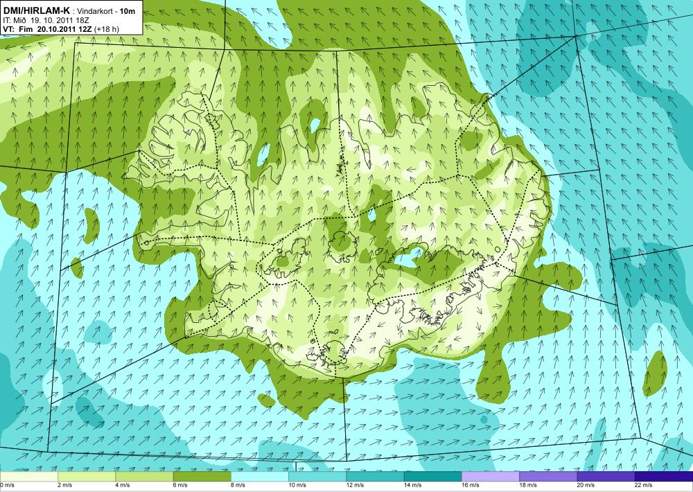The width and height of the screenshot is (693, 492).
Task: Select the violet 20–22 m/s legend swatch
Action: point(606,477)
